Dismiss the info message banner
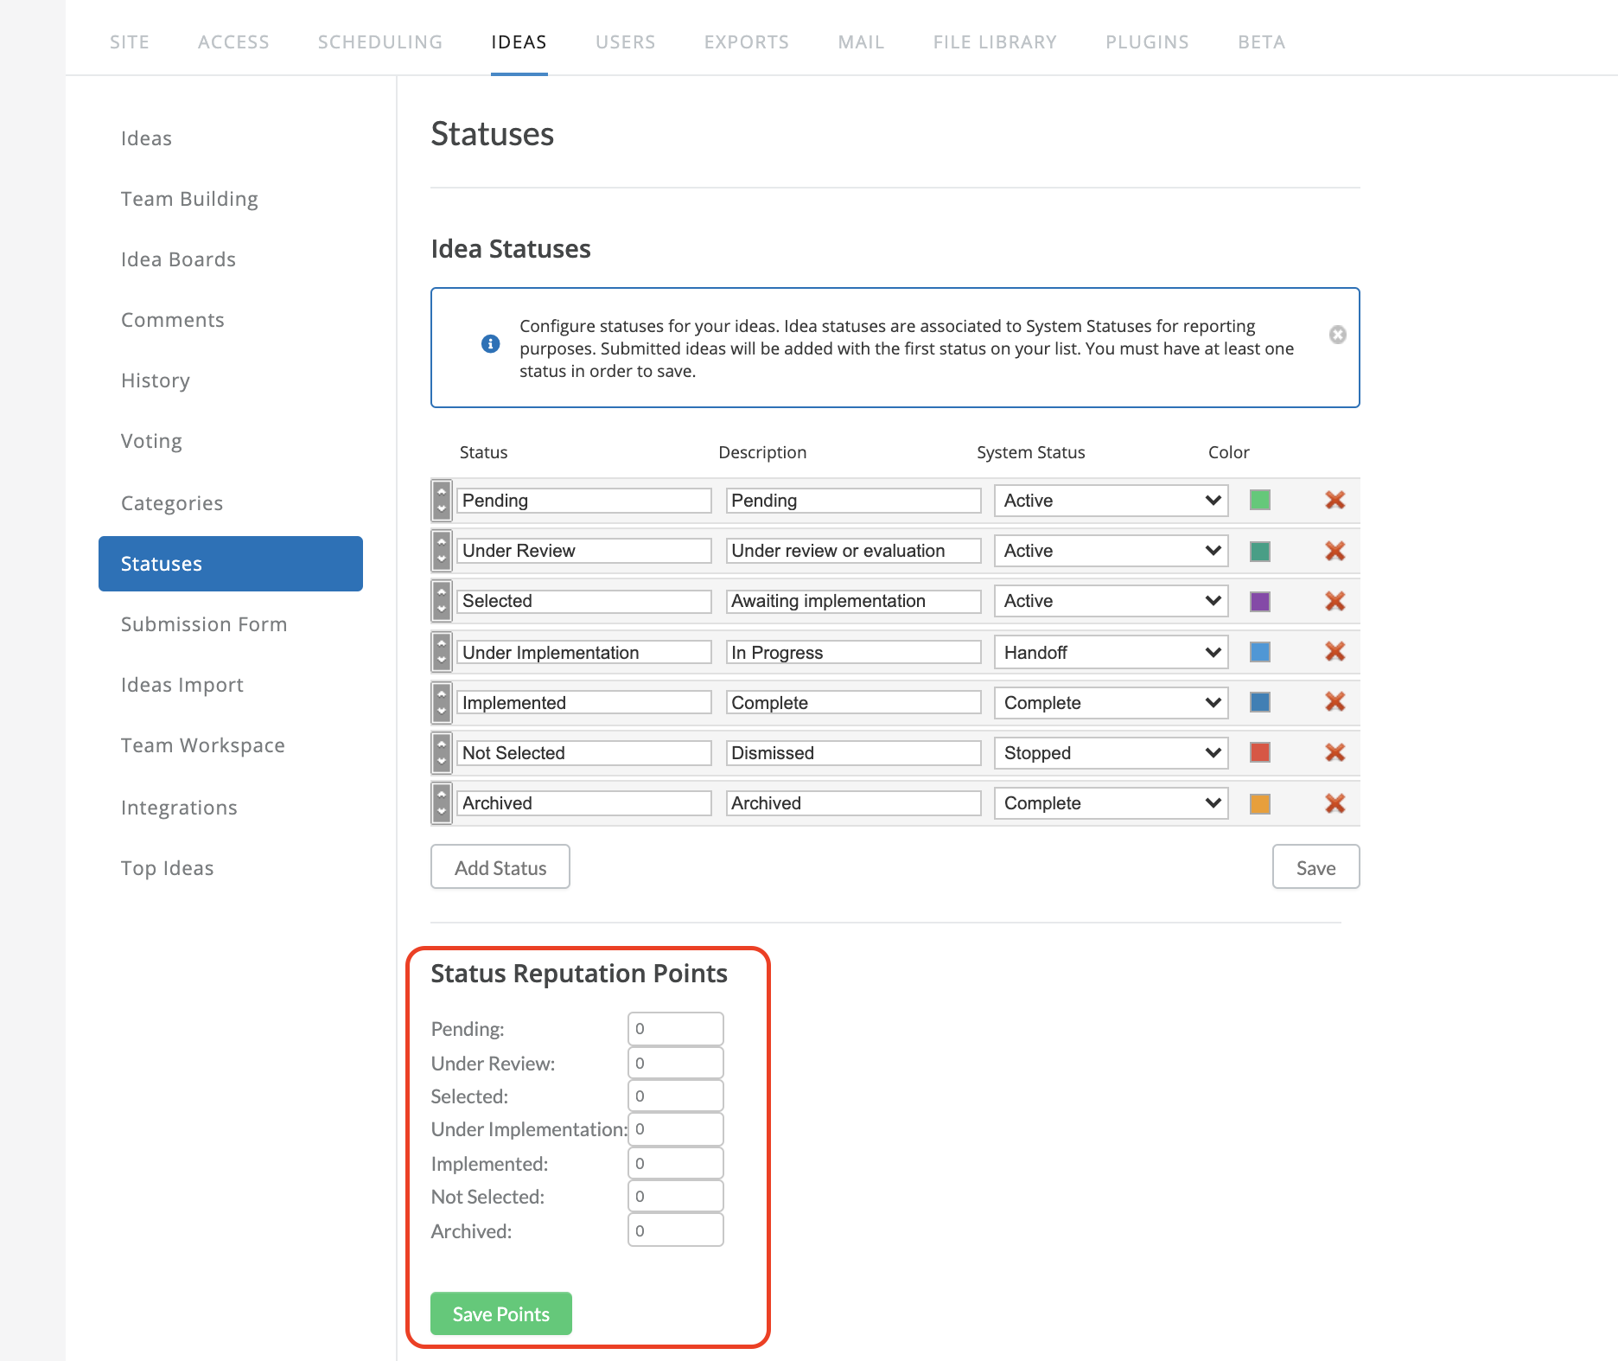This screenshot has height=1361, width=1618. [1337, 335]
